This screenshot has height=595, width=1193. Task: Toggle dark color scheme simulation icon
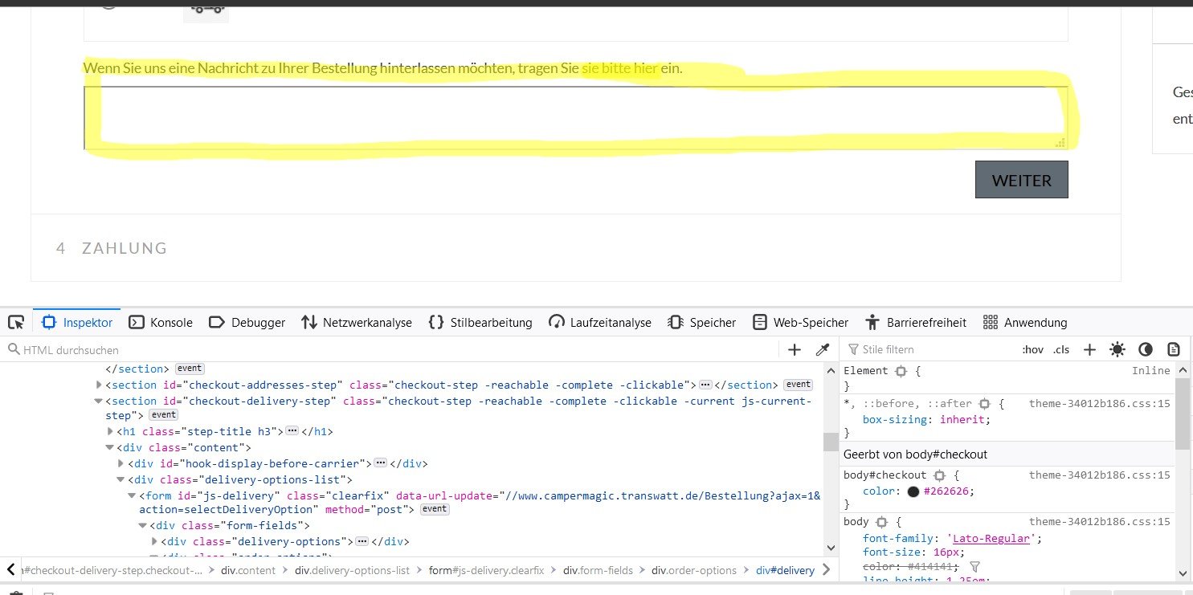(1146, 349)
